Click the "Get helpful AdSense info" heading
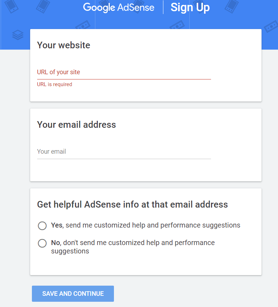278x307 pixels. tap(133, 204)
